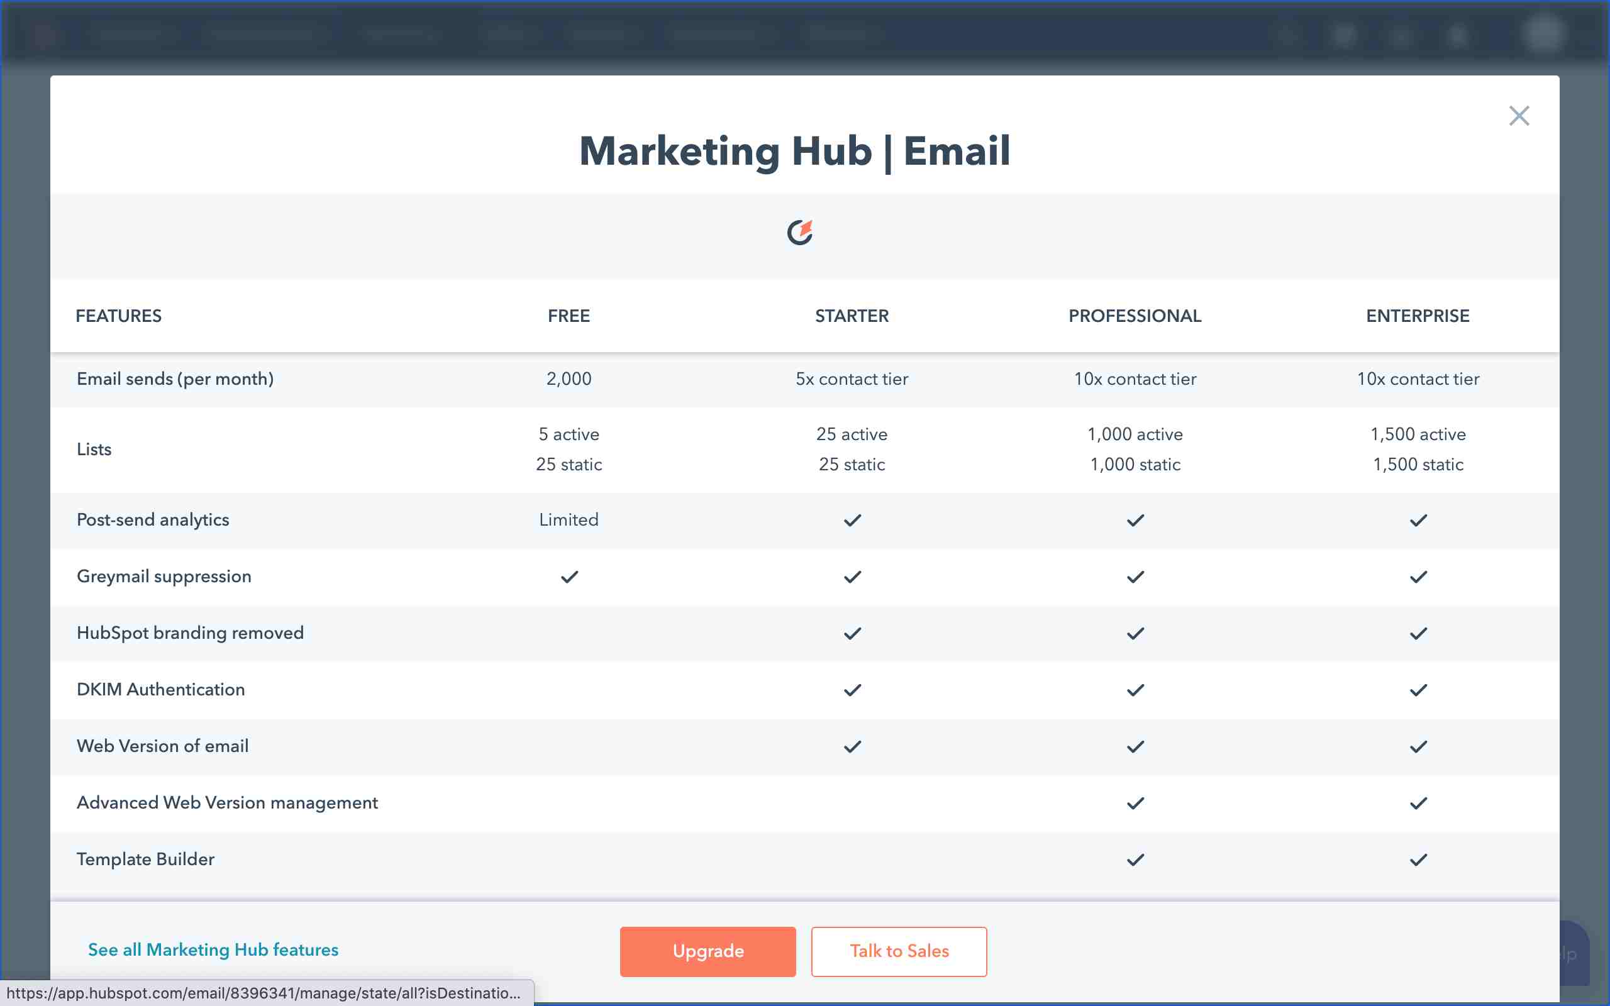Click the 5 active lists value

[569, 434]
